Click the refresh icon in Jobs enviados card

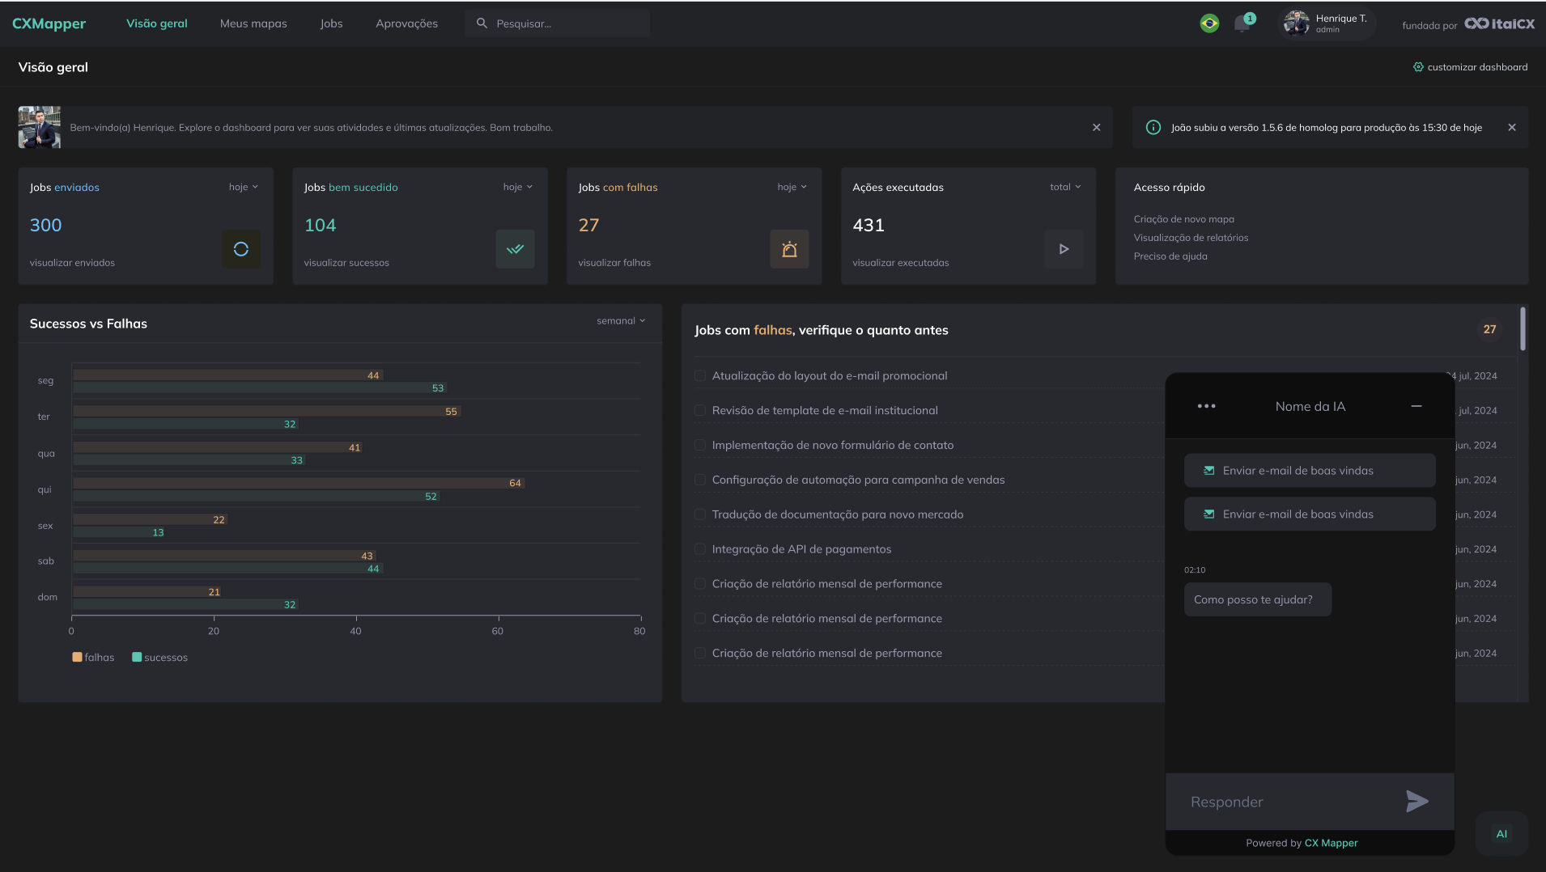pos(240,249)
